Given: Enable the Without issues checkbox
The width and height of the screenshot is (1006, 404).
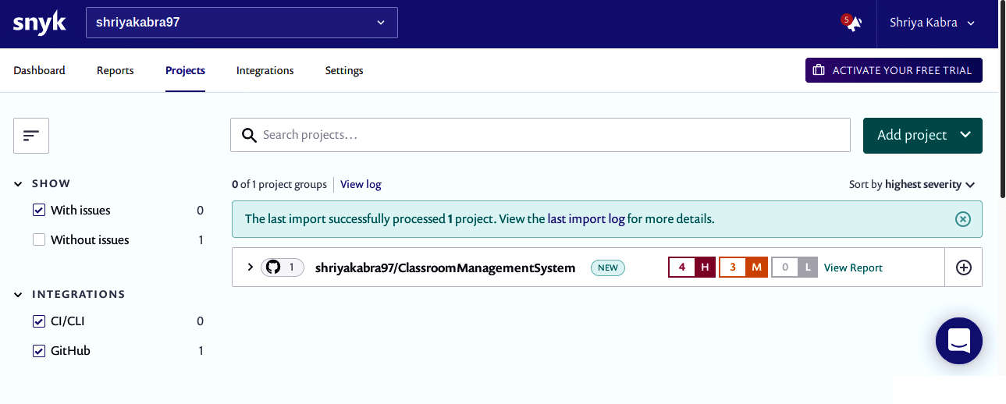Looking at the screenshot, I should (x=39, y=240).
